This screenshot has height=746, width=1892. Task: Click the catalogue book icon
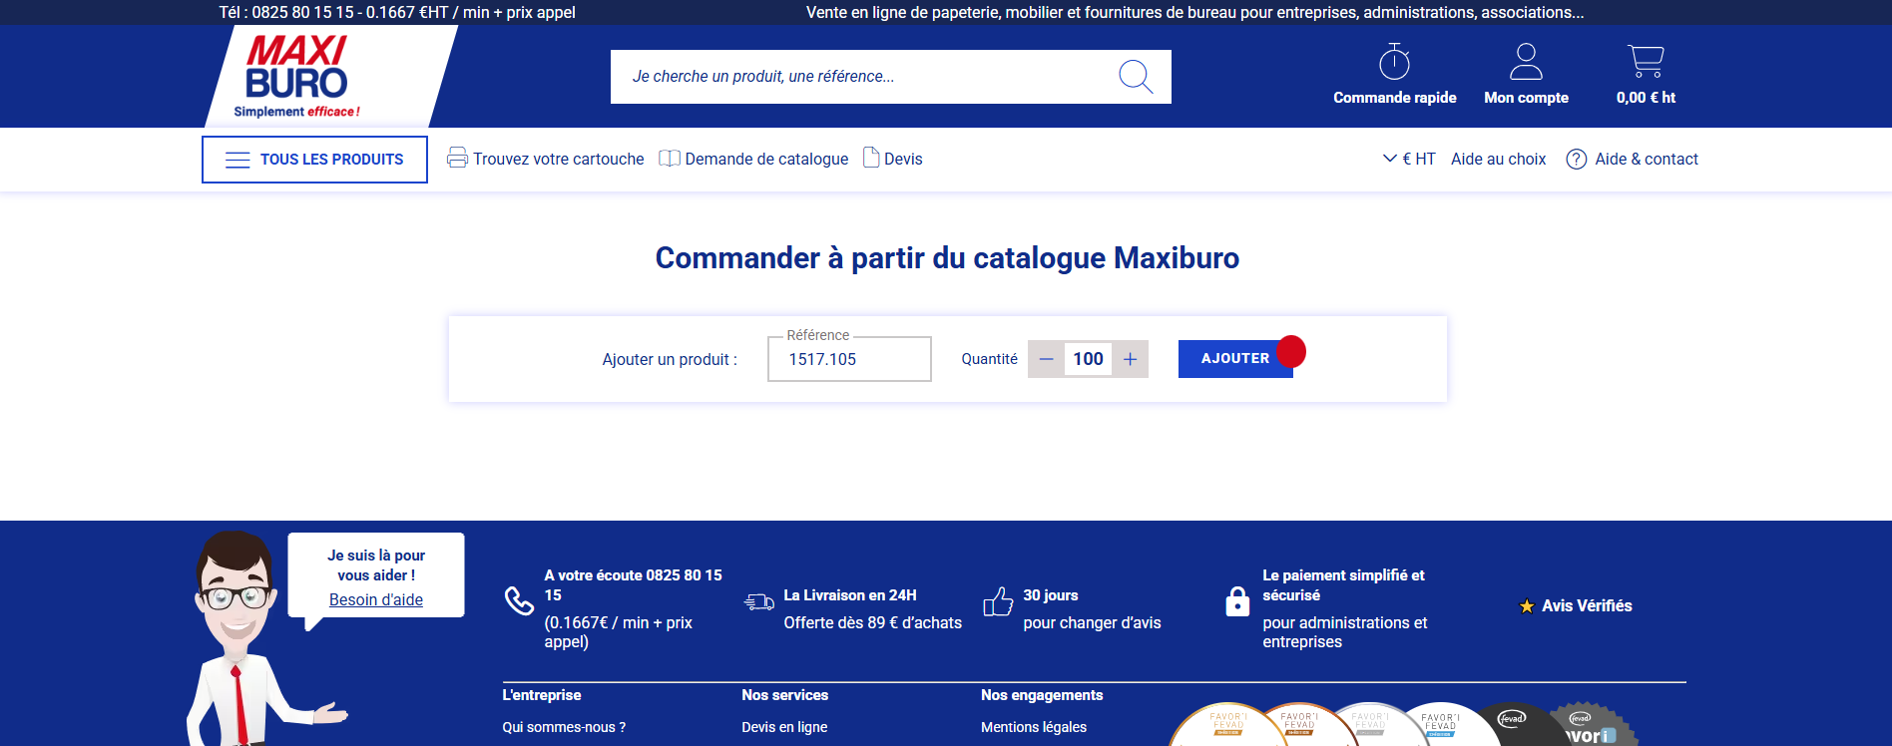[x=670, y=159]
